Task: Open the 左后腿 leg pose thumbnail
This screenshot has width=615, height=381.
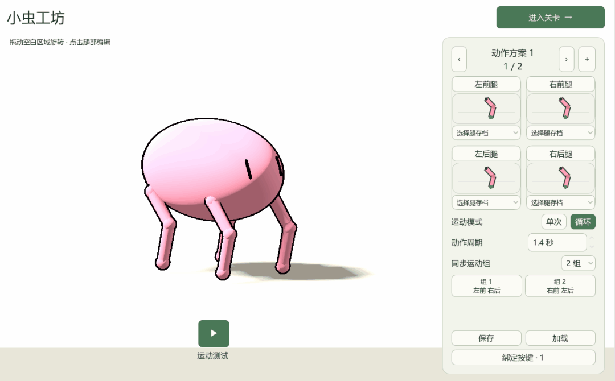Action: tap(486, 178)
